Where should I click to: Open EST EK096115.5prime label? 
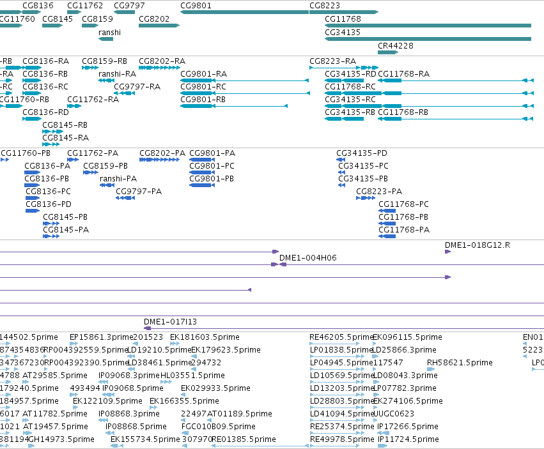(x=408, y=337)
